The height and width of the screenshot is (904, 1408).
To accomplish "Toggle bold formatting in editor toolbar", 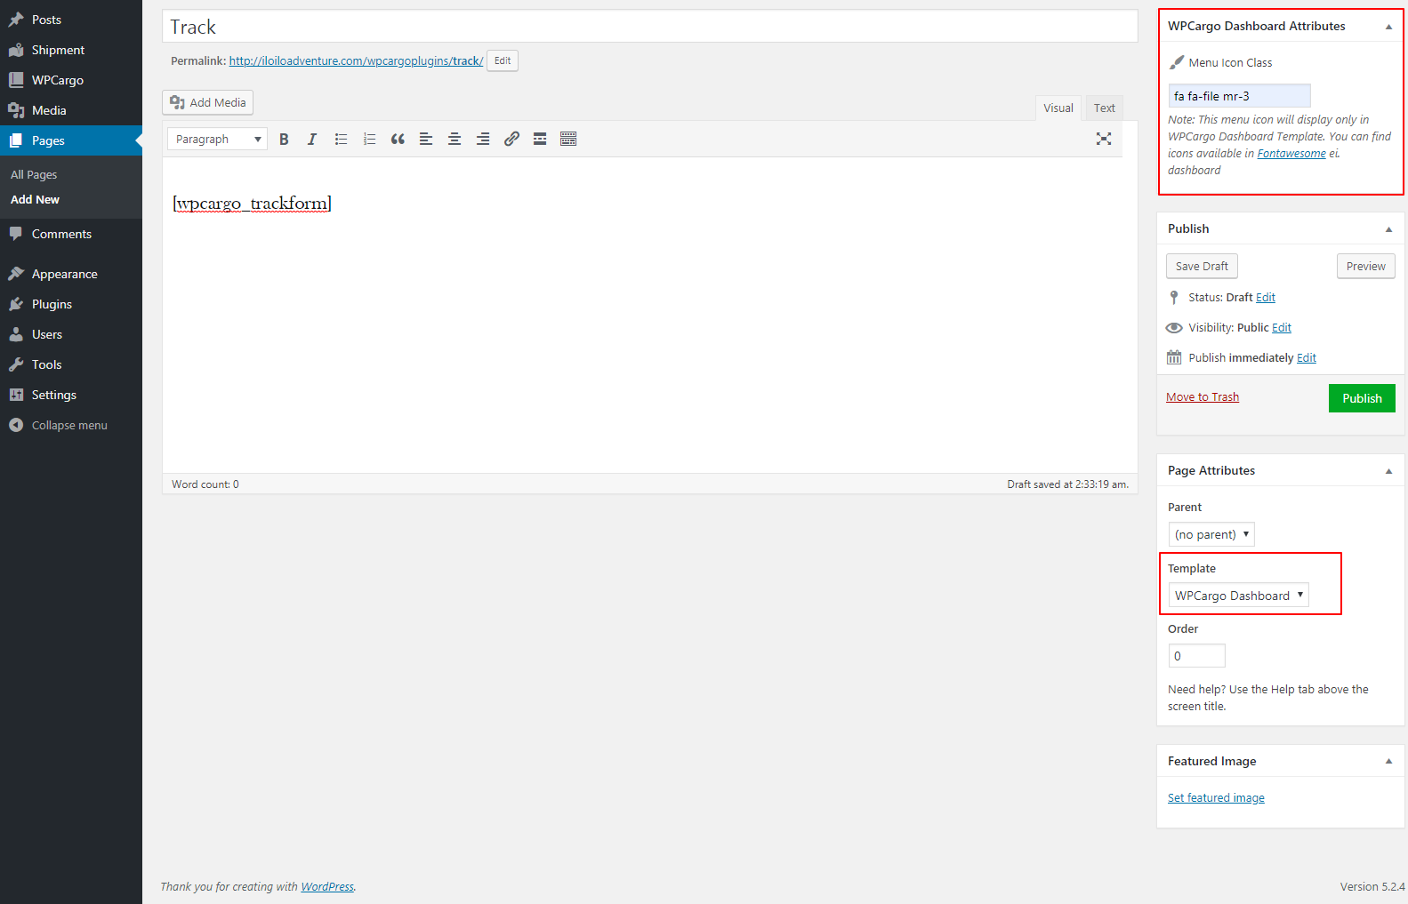I will tap(284, 139).
